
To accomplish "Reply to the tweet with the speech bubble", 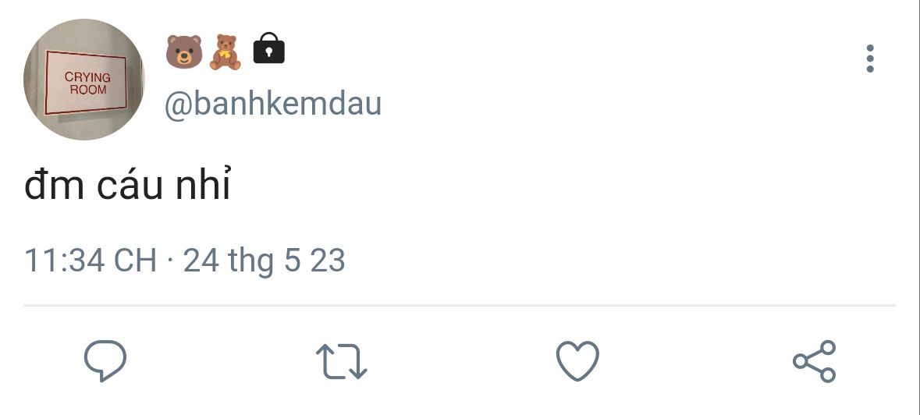I will (x=105, y=362).
